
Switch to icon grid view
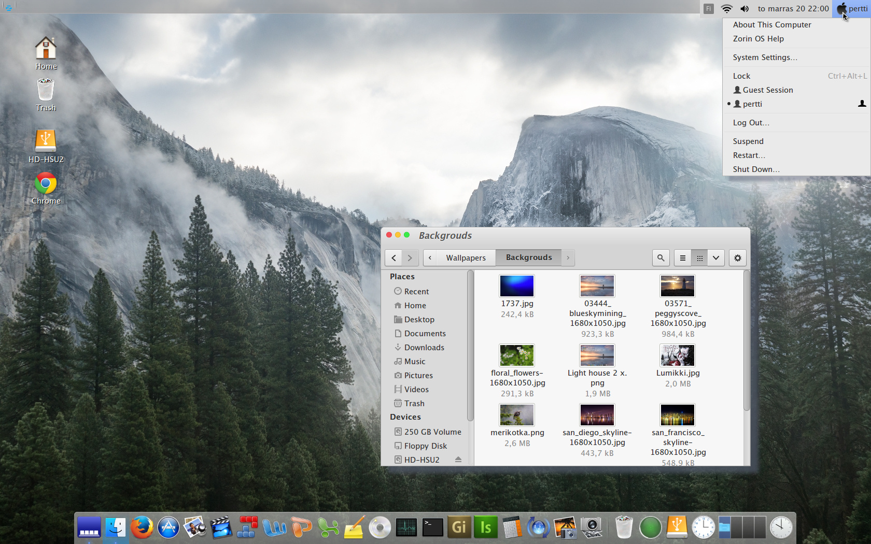click(x=699, y=258)
